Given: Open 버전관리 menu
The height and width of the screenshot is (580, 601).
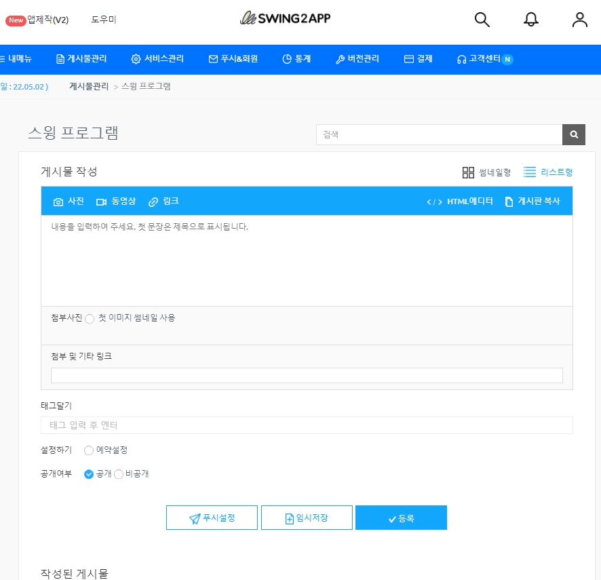Looking at the screenshot, I should (357, 58).
